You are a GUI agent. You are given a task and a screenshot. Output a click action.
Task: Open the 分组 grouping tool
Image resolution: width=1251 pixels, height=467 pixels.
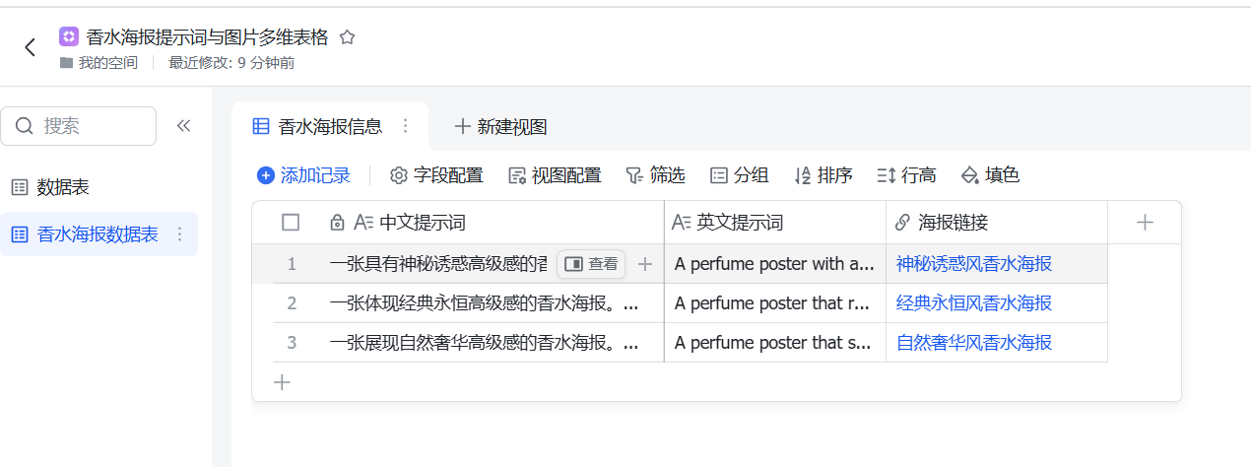pos(739,175)
